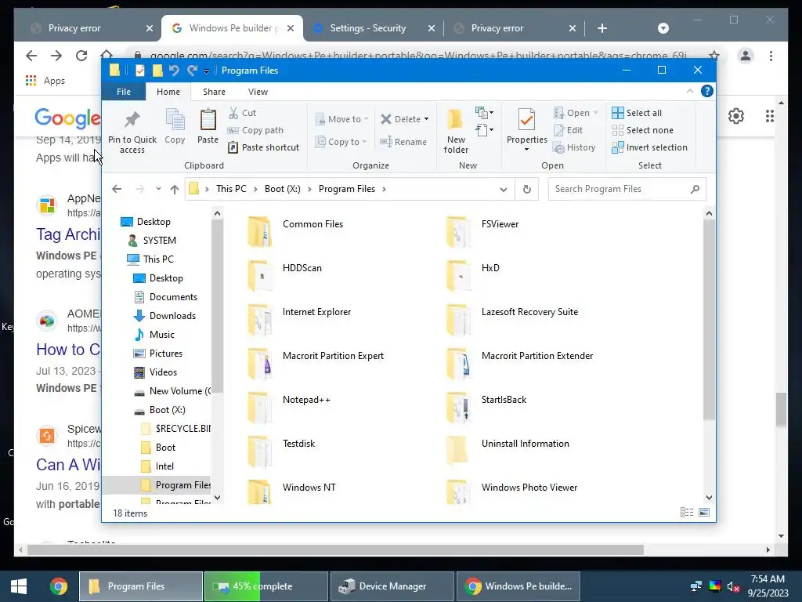This screenshot has width=802, height=602.
Task: Open 45% complete progress window from taskbar
Action: (266, 586)
